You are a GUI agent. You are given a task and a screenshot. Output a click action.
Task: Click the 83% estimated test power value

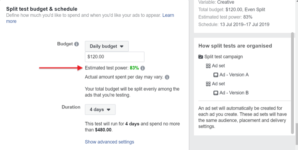pos(134,68)
